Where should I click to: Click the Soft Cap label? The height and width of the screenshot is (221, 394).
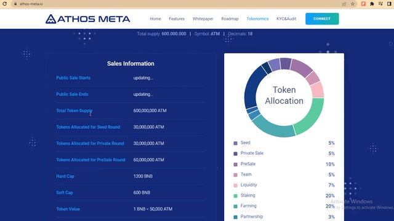click(x=65, y=193)
